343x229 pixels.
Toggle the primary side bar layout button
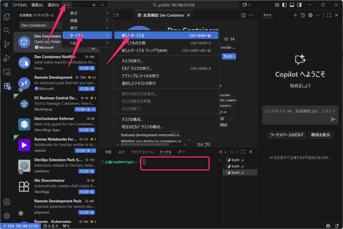click(284, 5)
